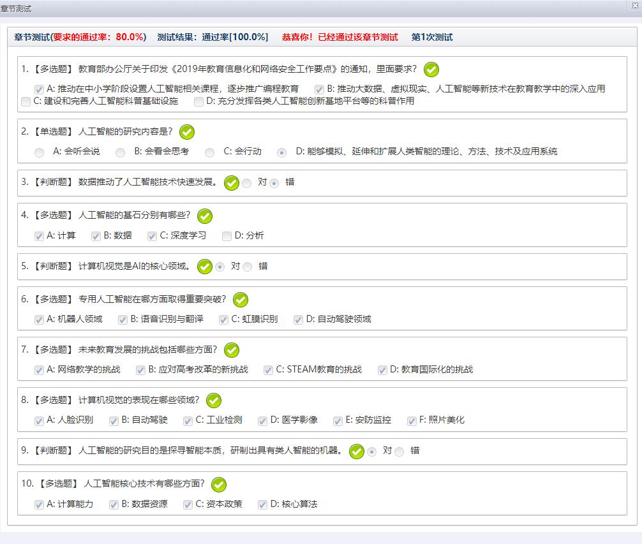Check option C 建设和完善人工智能科普基础设施

pos(26,101)
